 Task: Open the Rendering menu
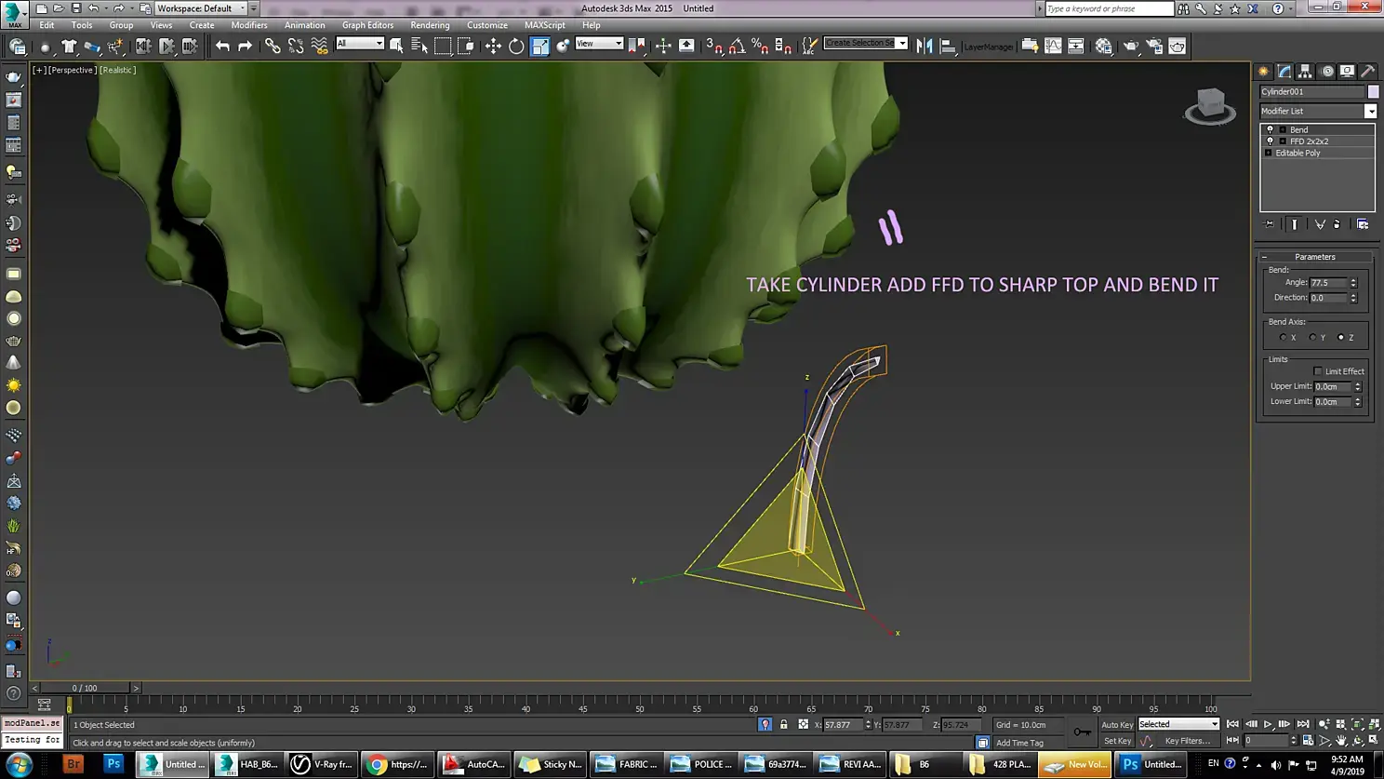[429, 25]
